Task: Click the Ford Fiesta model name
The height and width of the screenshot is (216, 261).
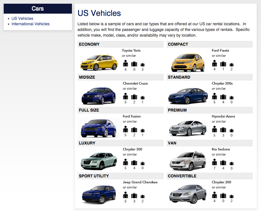Action: point(220,51)
